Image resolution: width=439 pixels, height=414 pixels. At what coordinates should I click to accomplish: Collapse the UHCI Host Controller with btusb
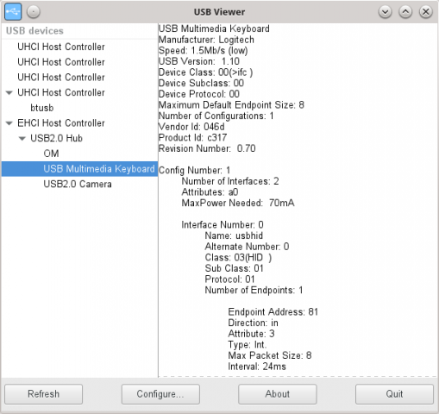[x=9, y=93]
